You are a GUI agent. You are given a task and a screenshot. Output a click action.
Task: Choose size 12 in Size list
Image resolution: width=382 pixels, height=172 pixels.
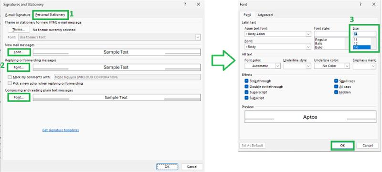pyautogui.click(x=355, y=43)
